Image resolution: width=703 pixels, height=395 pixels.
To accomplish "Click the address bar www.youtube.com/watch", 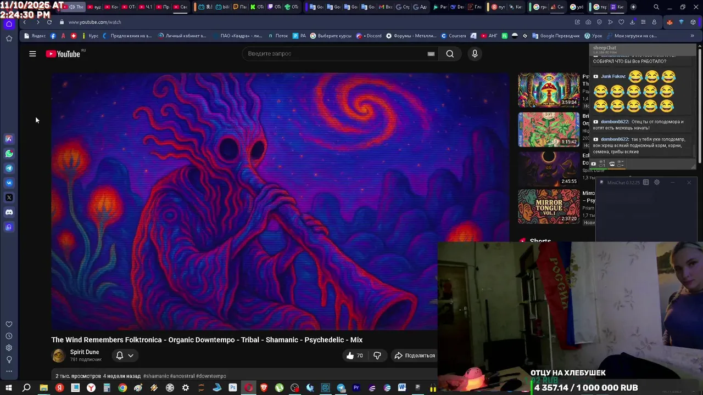I will click(x=95, y=22).
